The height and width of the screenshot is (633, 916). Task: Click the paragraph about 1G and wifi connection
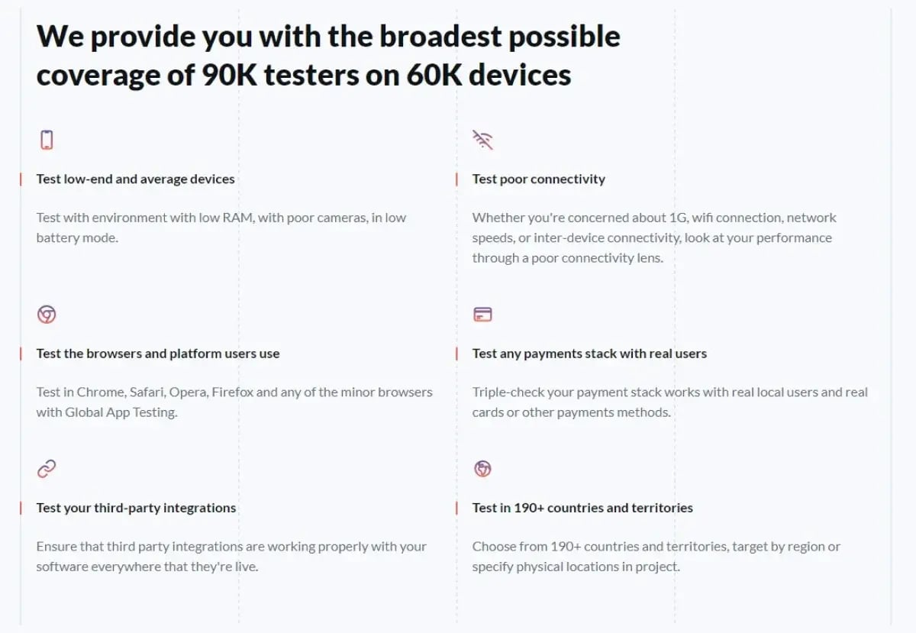653,237
